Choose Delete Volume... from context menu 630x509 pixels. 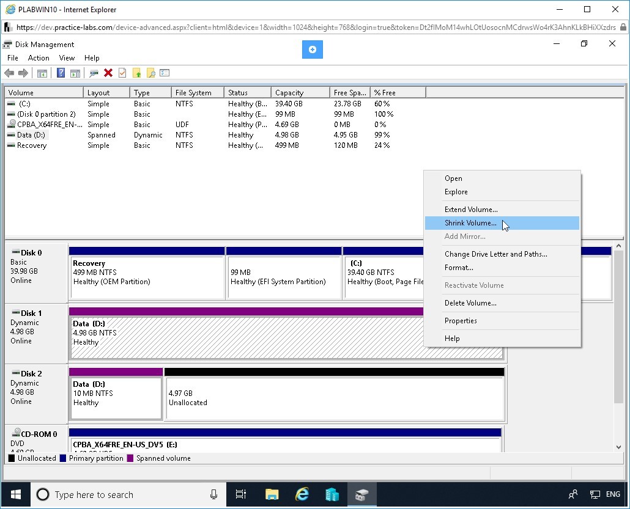click(502, 303)
